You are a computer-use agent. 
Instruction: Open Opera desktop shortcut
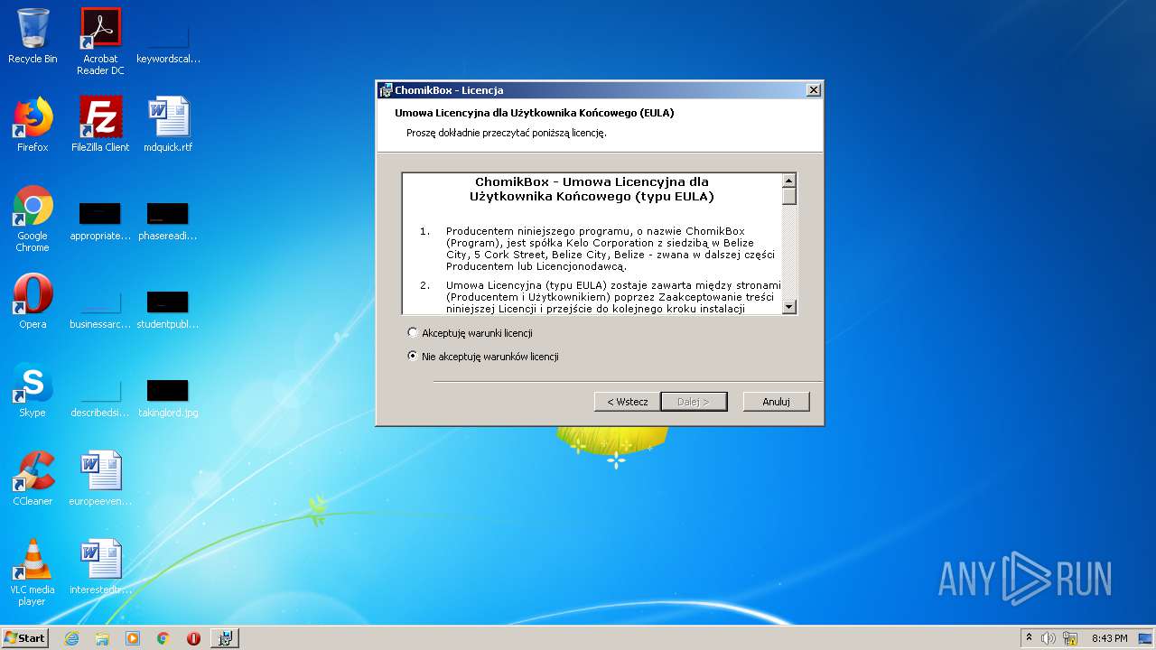pos(33,302)
